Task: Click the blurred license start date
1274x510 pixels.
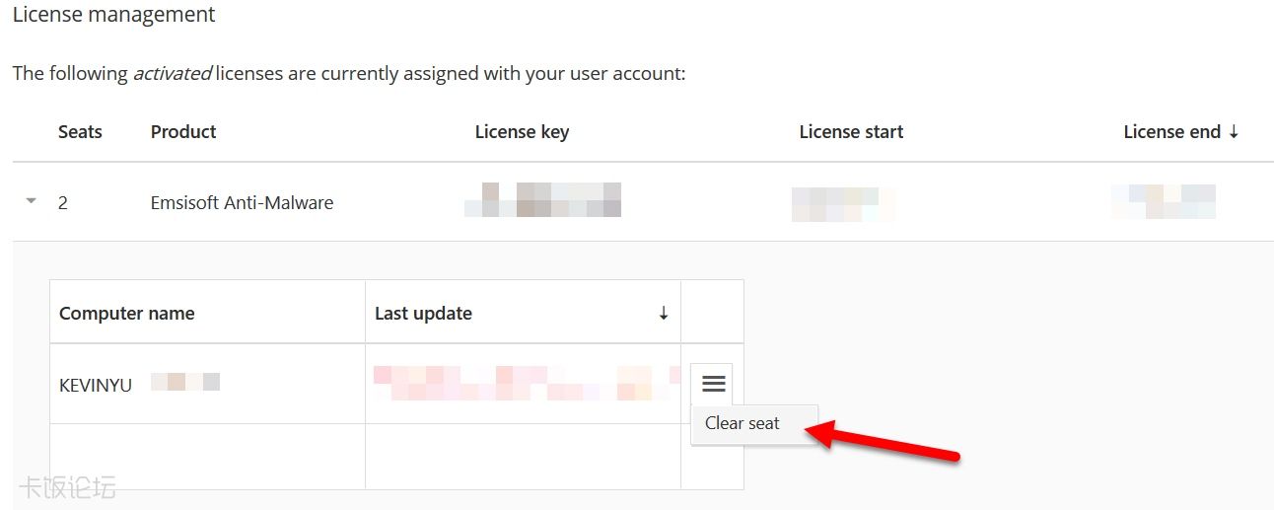Action: click(x=843, y=203)
